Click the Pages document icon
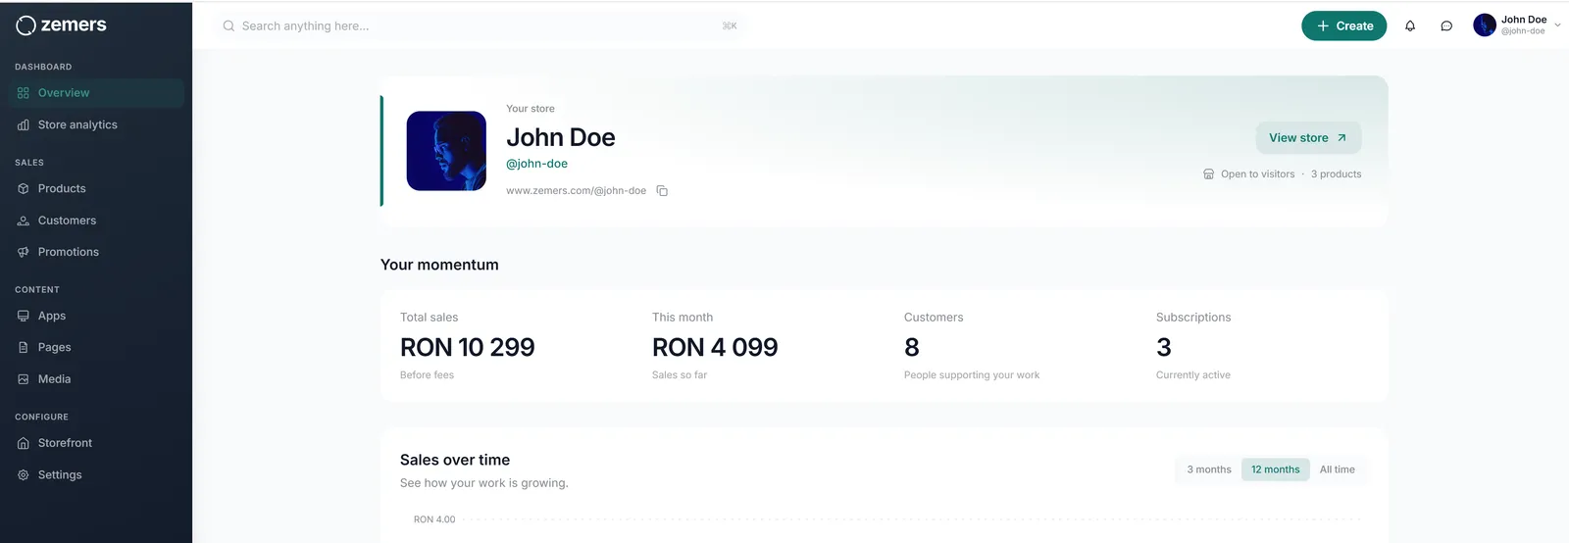The width and height of the screenshot is (1569, 543). 24,348
